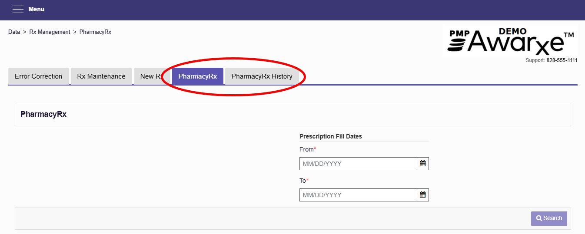Go to Data in the breadcrumb

tap(14, 32)
